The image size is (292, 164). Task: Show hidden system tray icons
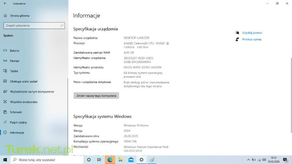(x=249, y=160)
